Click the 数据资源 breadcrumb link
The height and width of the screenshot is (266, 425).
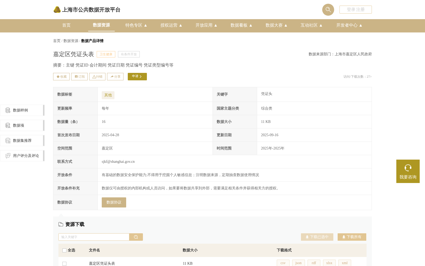click(x=71, y=41)
